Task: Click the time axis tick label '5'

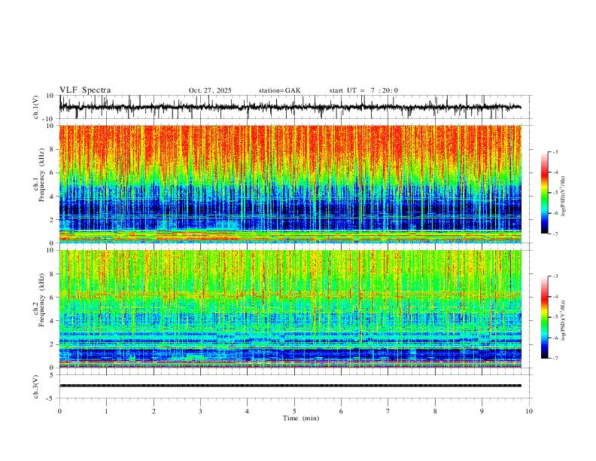Action: [294, 411]
